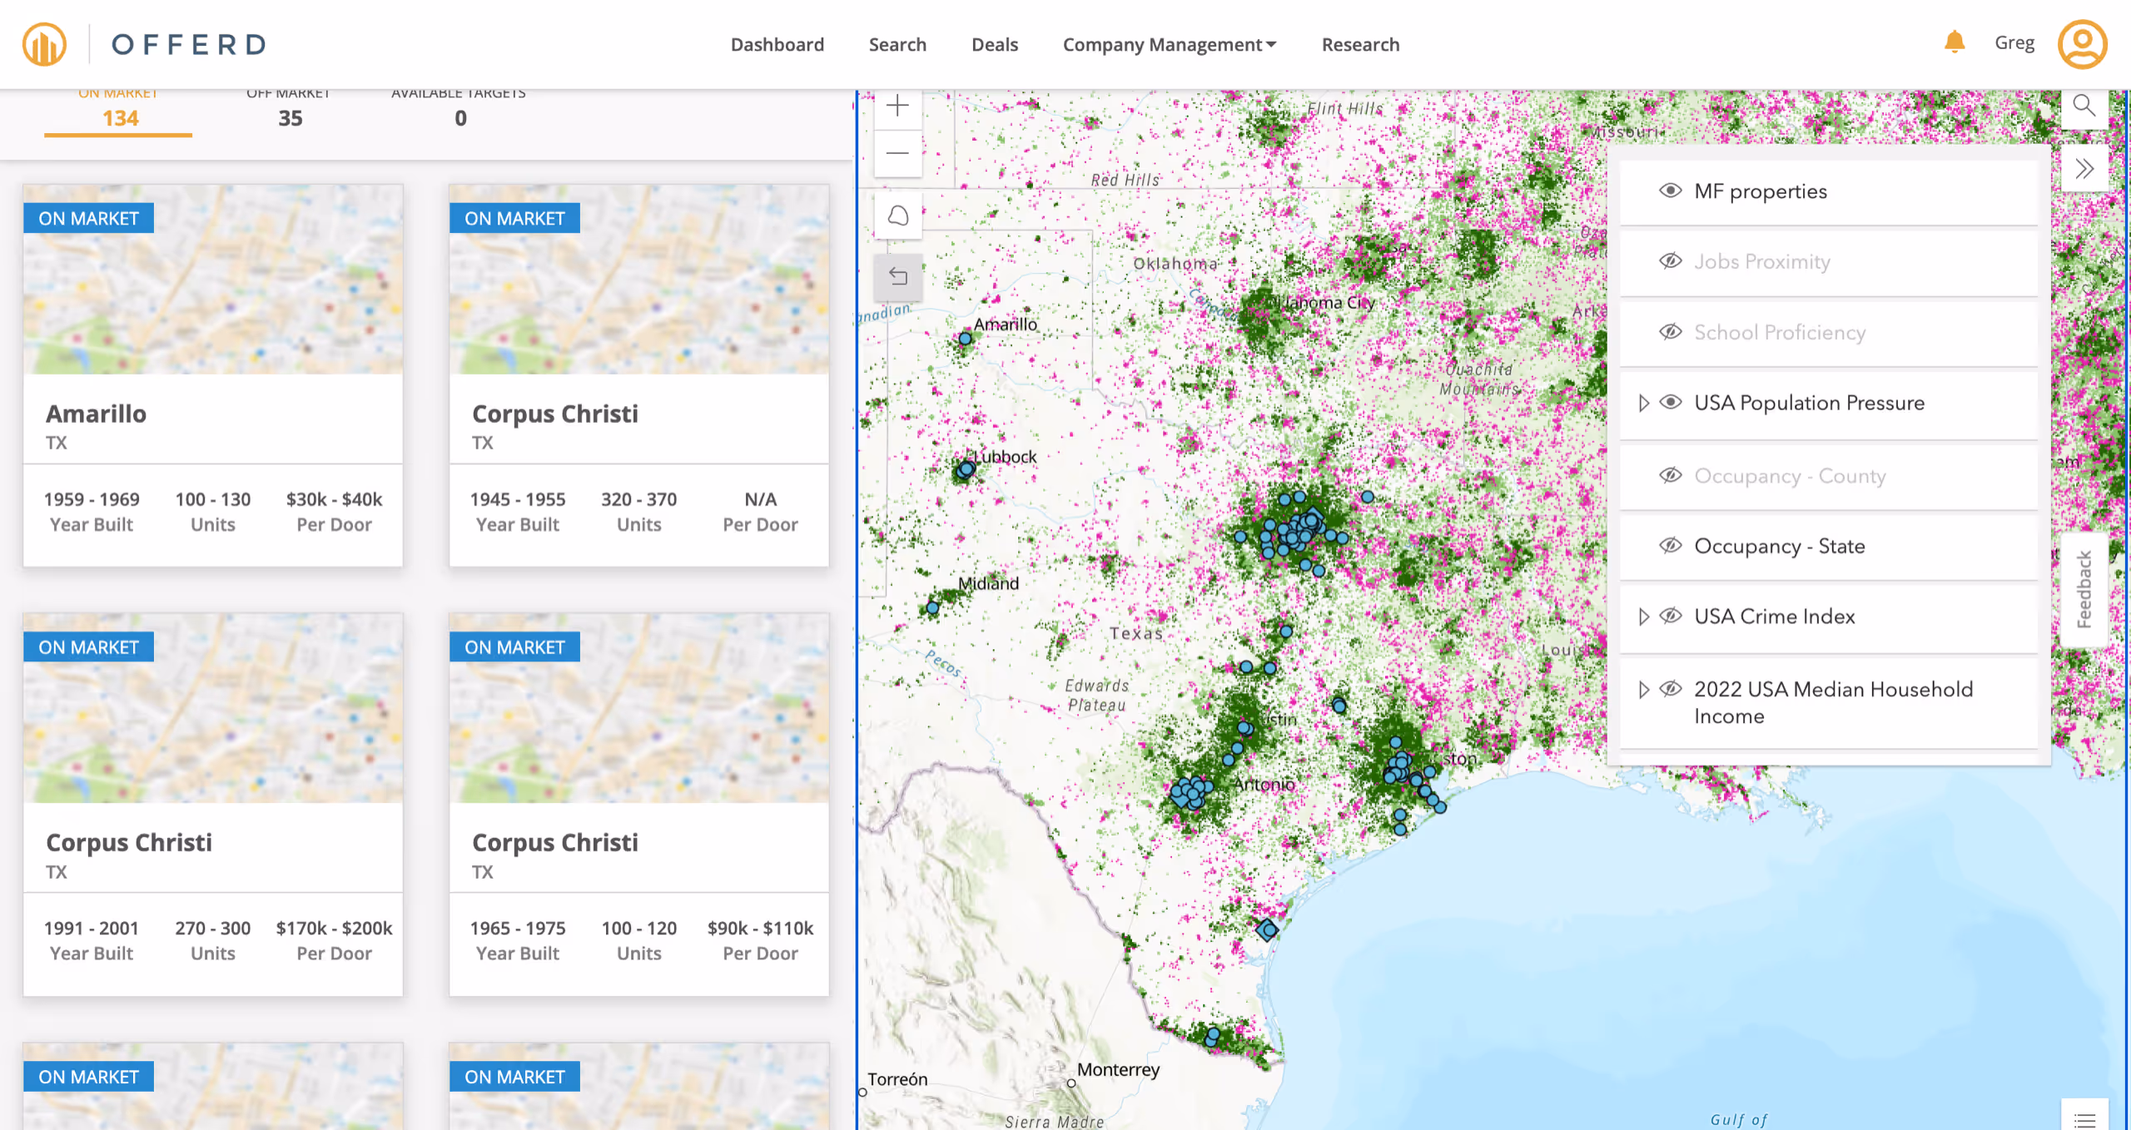
Task: Expand the USA Crime Index layer
Action: tap(1643, 616)
